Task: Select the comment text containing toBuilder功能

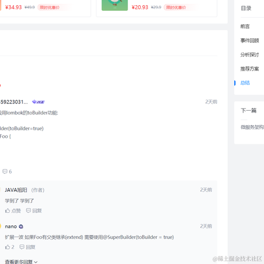Action: (x=29, y=113)
